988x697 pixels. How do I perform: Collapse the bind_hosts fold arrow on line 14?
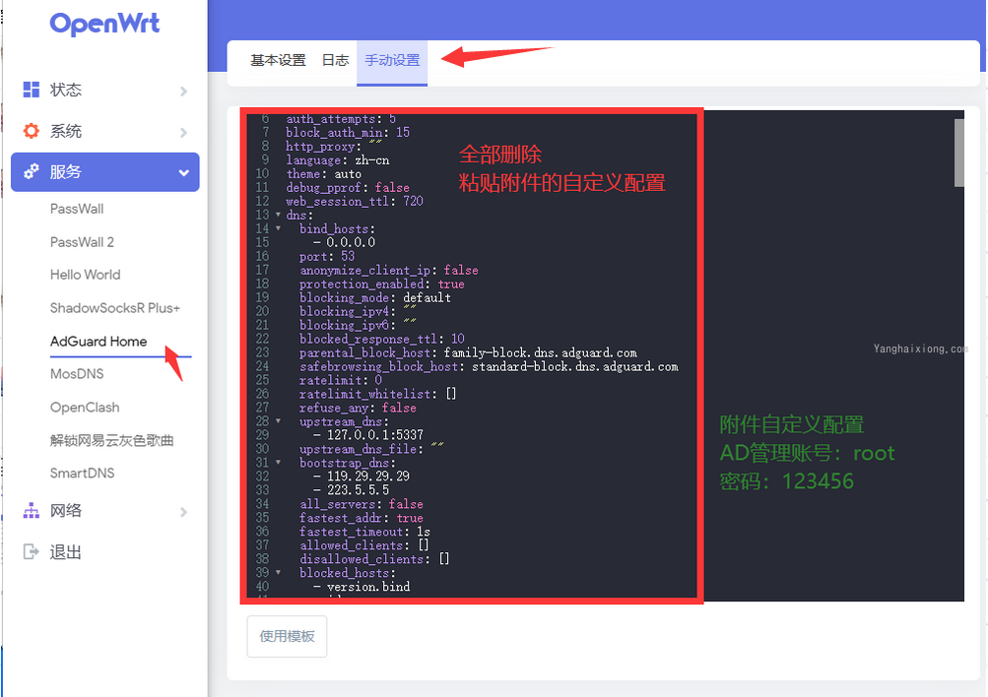(278, 228)
